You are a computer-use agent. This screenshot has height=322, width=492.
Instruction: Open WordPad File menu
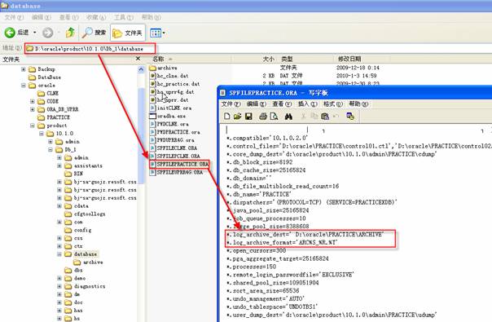click(x=231, y=104)
